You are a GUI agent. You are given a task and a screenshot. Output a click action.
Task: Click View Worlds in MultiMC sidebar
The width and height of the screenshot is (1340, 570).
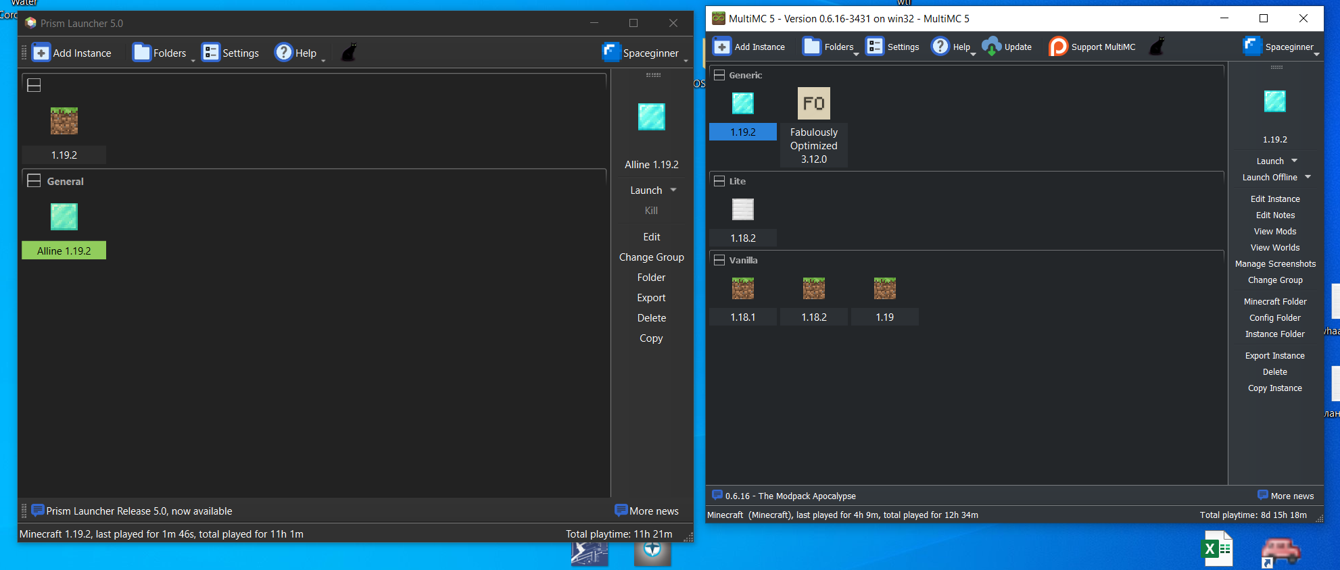[x=1275, y=248]
